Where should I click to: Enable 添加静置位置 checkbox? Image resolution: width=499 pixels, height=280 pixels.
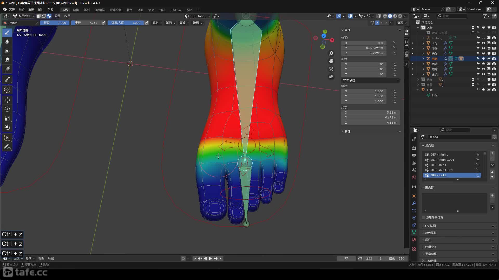point(423,218)
